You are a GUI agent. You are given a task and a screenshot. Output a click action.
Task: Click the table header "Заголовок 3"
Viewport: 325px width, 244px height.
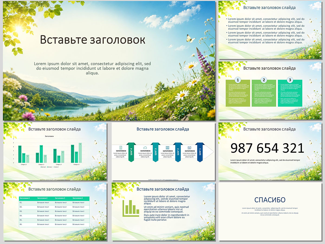[x=60, y=198]
